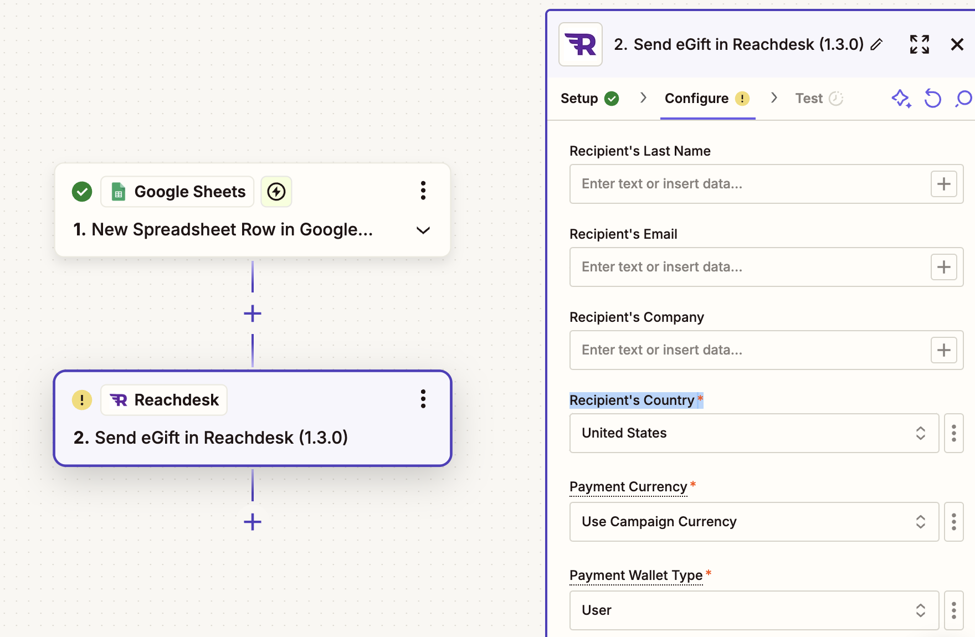Open the Google Sheets step three-dot menu
The height and width of the screenshot is (637, 975).
pyautogui.click(x=423, y=191)
